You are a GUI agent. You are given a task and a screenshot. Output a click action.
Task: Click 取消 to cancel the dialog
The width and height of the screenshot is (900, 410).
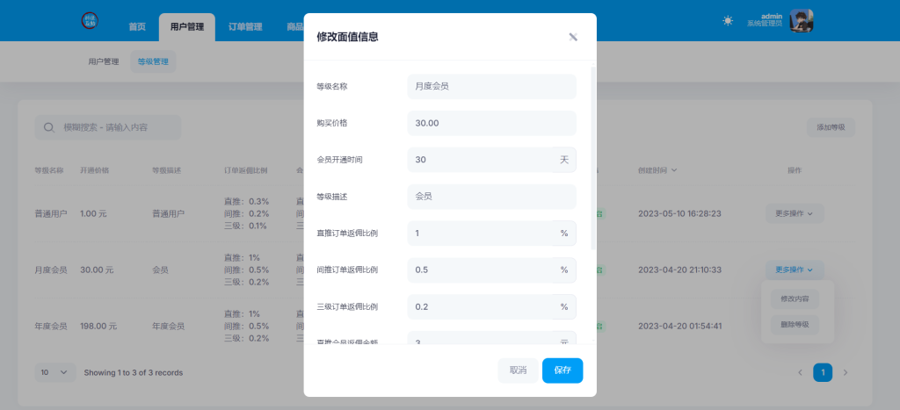tap(519, 370)
